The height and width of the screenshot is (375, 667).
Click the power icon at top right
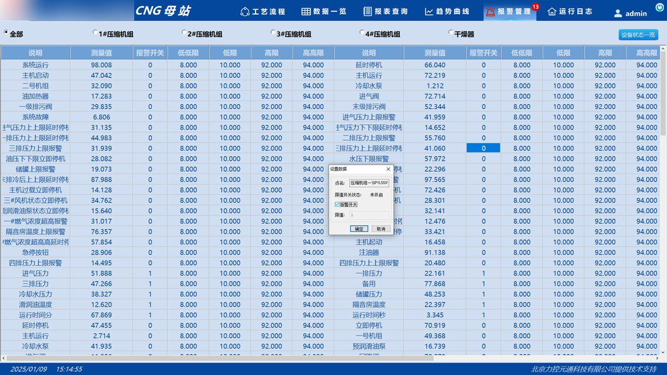[659, 7]
